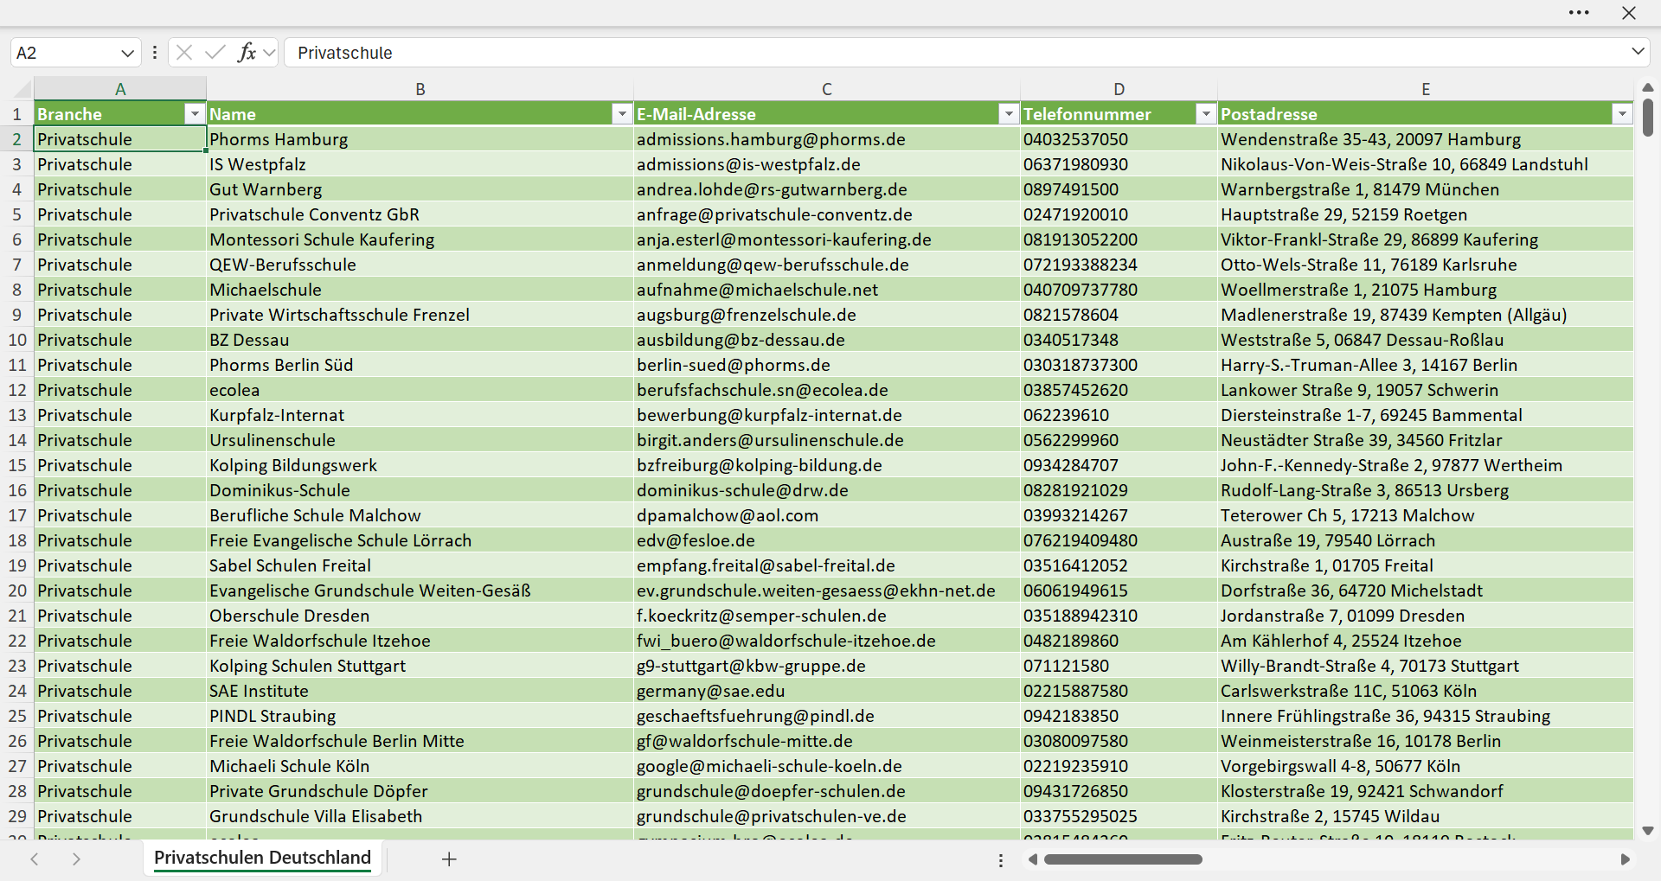Click the formula bar vertical dots handle
The width and height of the screenshot is (1661, 881).
coord(155,53)
